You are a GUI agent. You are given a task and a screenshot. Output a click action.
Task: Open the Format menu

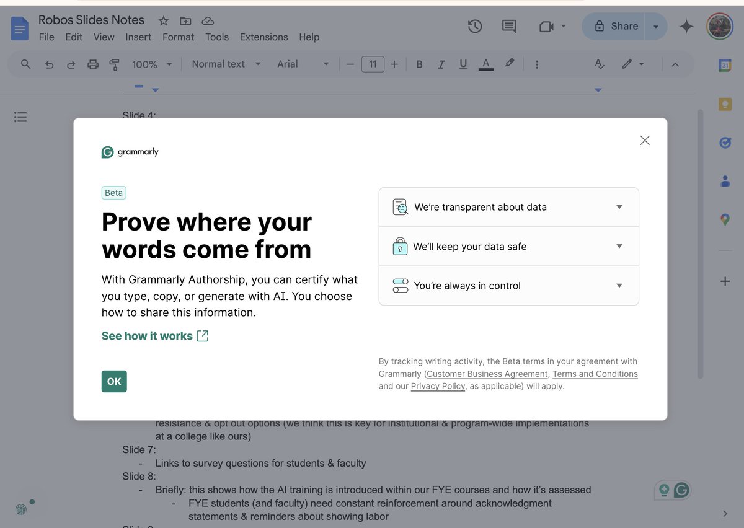point(178,37)
